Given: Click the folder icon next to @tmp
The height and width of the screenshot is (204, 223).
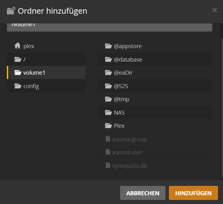Looking at the screenshot, I should [x=108, y=99].
